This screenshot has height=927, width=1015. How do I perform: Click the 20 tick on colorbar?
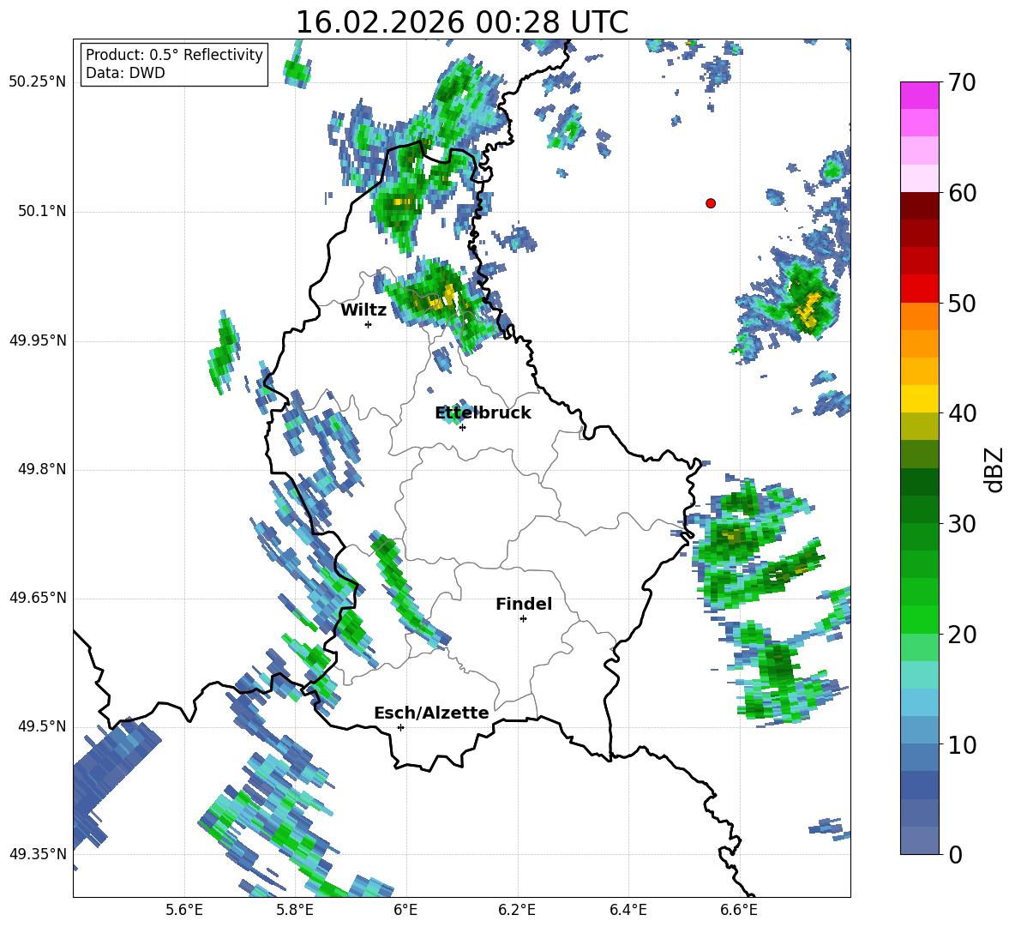point(963,635)
